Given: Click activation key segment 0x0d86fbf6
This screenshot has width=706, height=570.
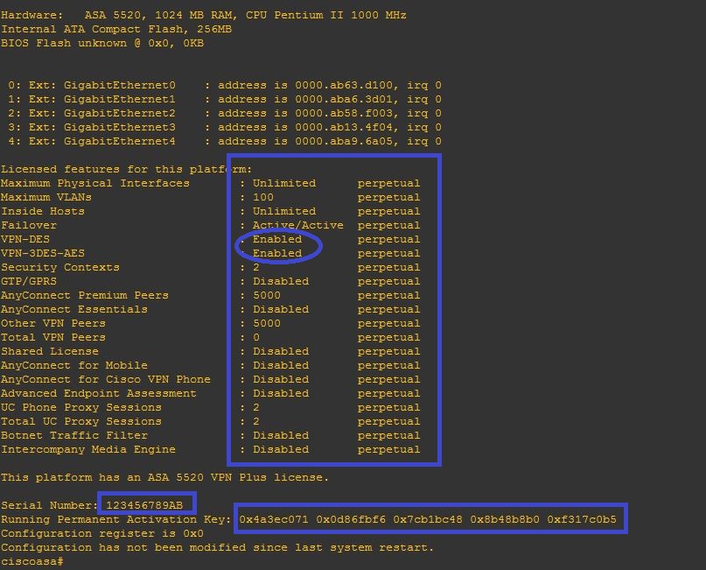Looking at the screenshot, I should pyautogui.click(x=351, y=519).
